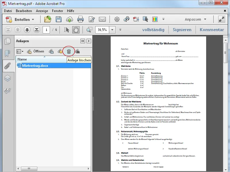Add a new attachment with the paperclip-star icon
Screen dimensions: 230x172
tap(60, 51)
